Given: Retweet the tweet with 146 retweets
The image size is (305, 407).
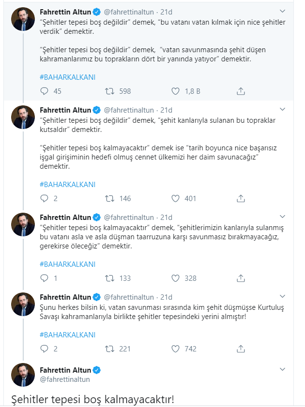Looking at the screenshot, I should pos(110,198).
